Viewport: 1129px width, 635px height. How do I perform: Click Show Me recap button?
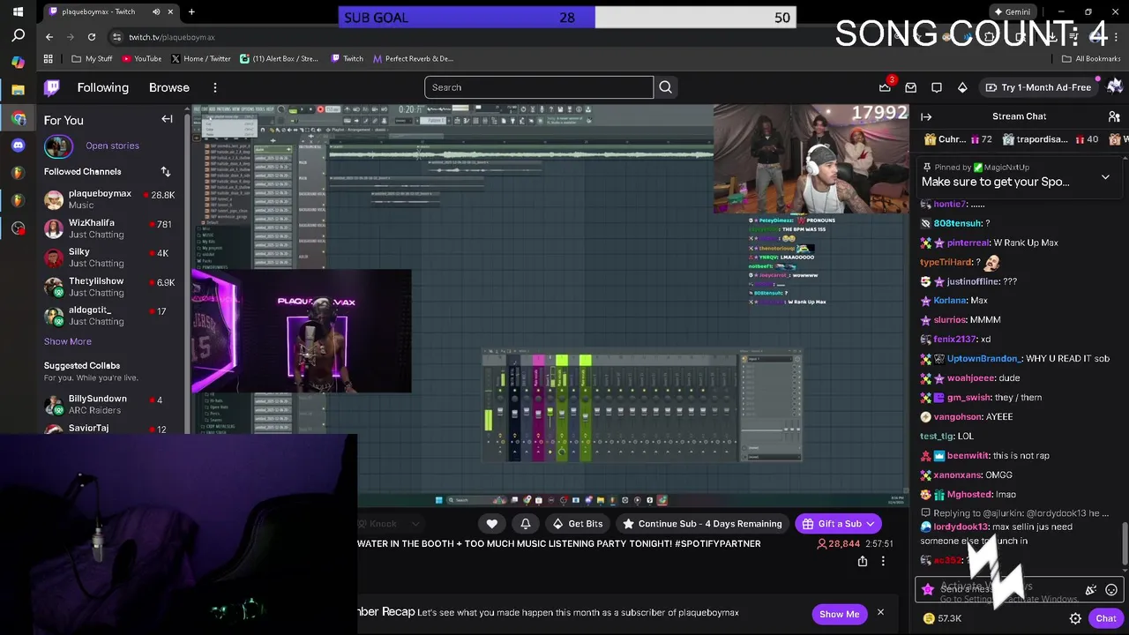coord(839,614)
